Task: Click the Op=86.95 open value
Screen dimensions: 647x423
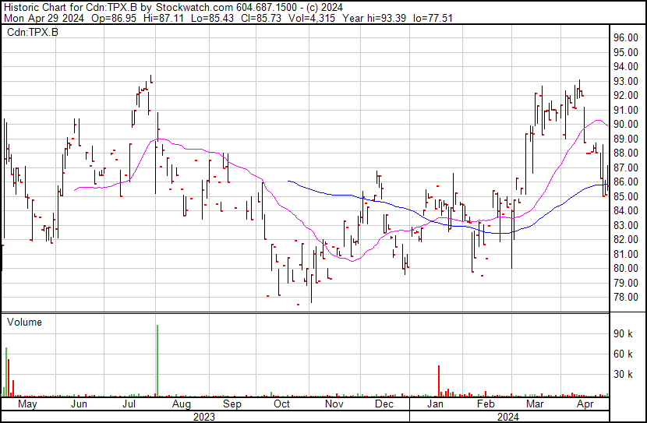Action: 113,18
